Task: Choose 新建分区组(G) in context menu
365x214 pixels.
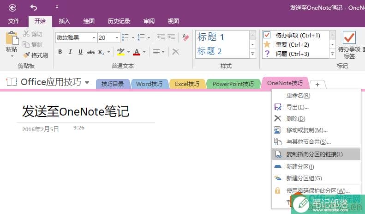Action: [316, 178]
